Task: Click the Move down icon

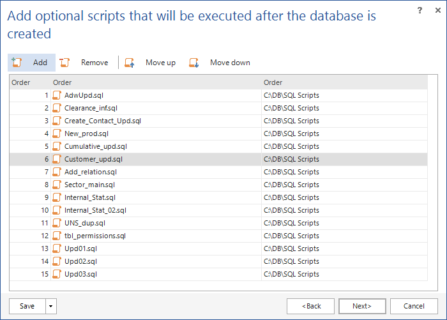Action: click(194, 63)
